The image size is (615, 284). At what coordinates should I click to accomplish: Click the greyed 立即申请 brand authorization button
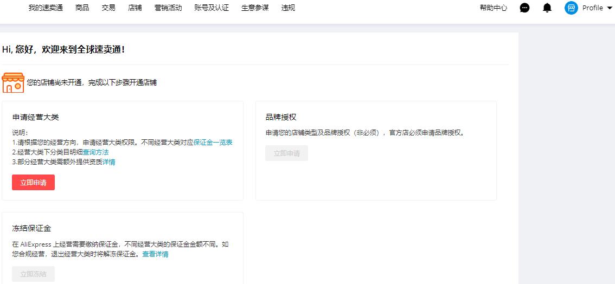(x=286, y=153)
